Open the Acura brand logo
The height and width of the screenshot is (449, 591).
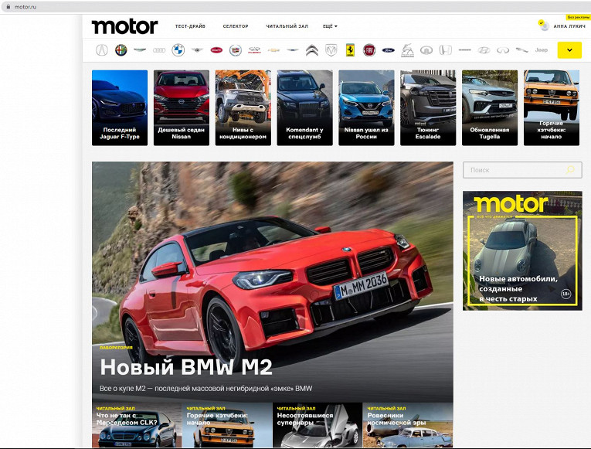pyautogui.click(x=102, y=49)
